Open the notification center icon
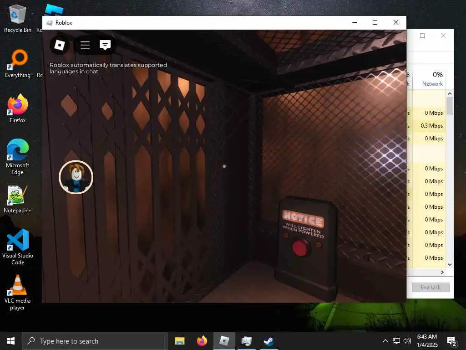 point(451,341)
